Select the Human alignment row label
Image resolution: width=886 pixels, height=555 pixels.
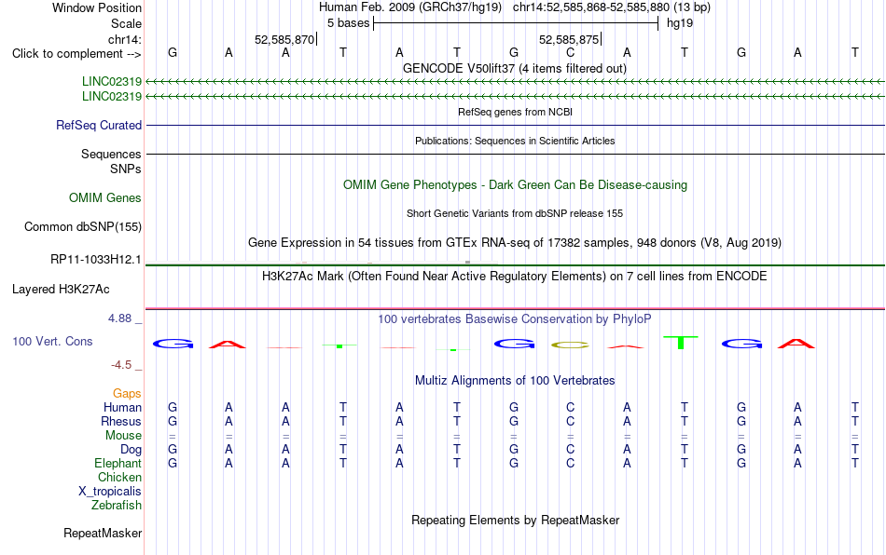[122, 407]
